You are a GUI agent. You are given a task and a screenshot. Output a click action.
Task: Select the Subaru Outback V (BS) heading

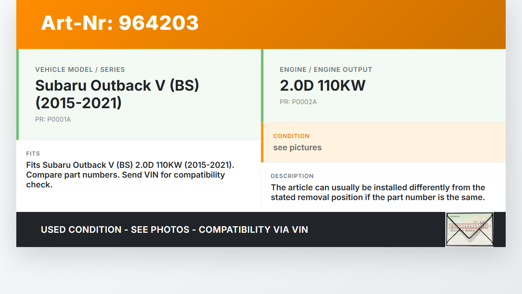(x=117, y=94)
